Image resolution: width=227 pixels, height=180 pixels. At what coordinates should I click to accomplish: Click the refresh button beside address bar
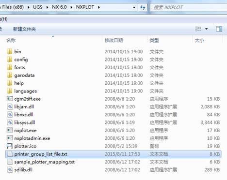pyautogui.click(x=143, y=7)
